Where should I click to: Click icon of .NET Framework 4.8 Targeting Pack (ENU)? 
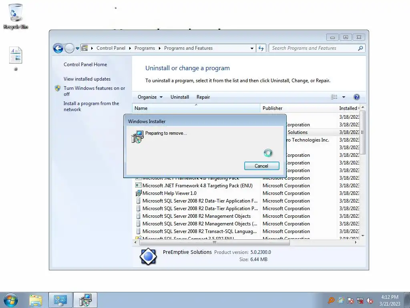(138, 185)
